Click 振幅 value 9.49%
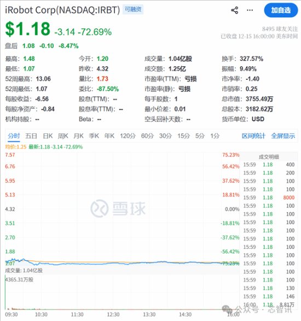The width and height of the screenshot is (301, 321). click(x=248, y=69)
